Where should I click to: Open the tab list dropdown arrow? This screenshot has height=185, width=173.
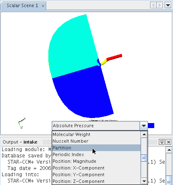(168, 5)
